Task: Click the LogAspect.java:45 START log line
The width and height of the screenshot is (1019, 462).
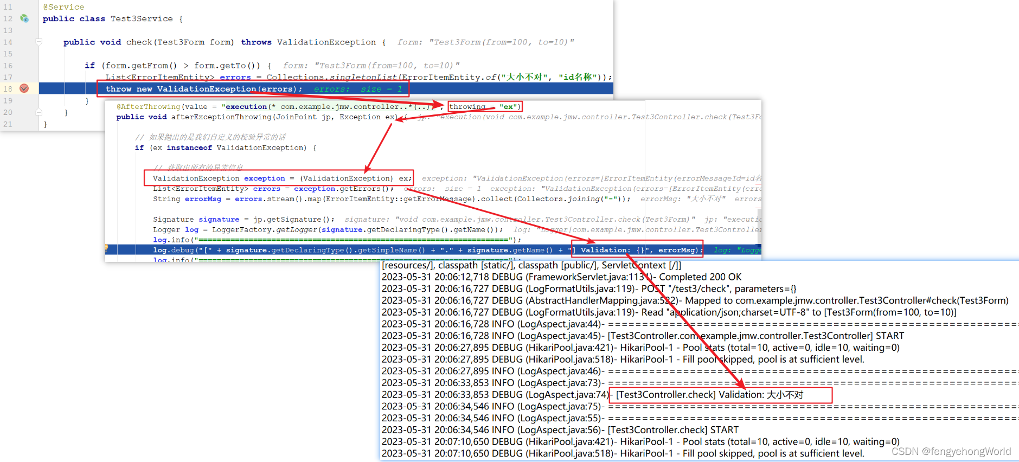Action: click(x=643, y=336)
